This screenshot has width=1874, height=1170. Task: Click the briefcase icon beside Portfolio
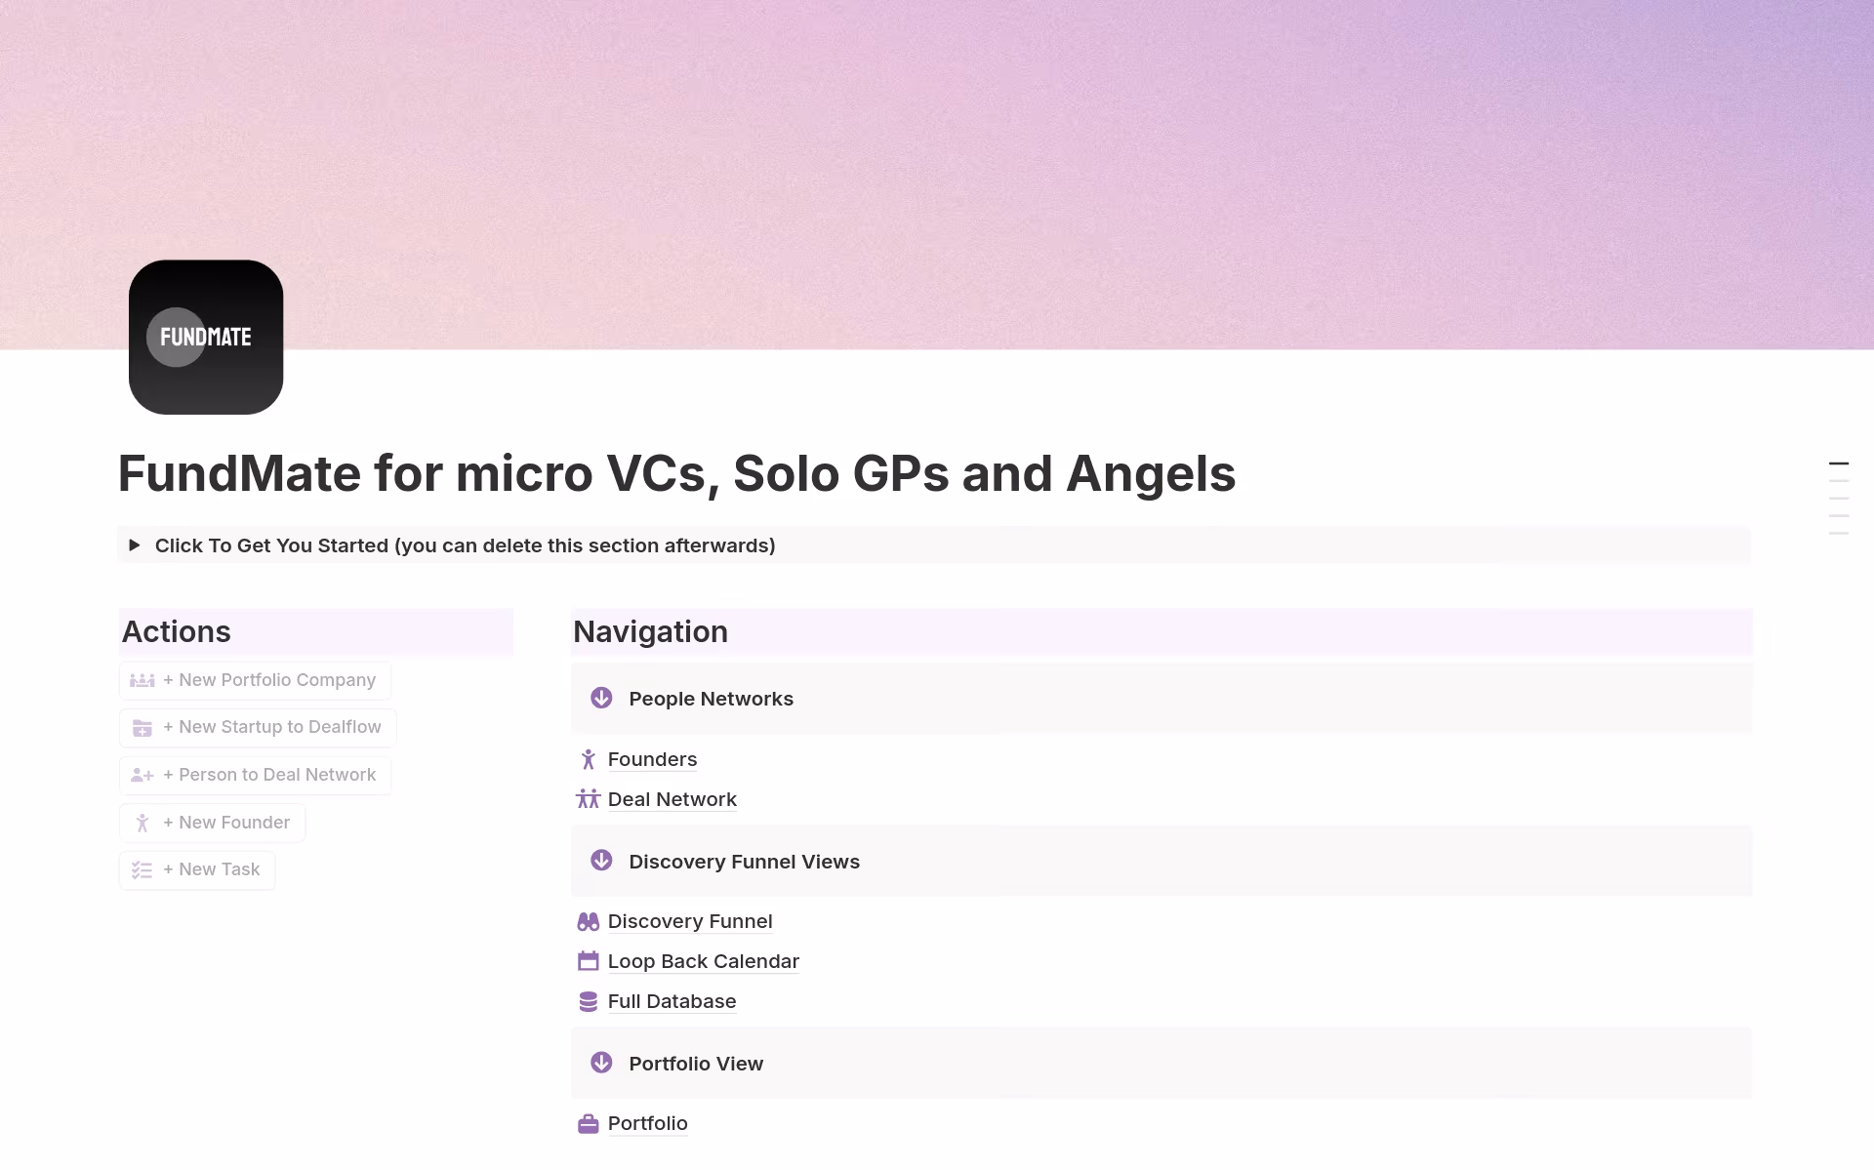[x=588, y=1123]
